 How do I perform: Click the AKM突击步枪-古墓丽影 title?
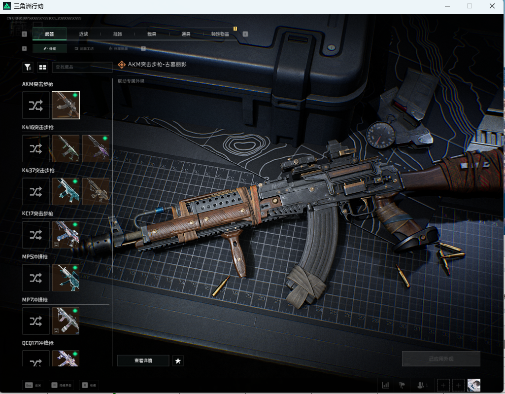click(x=157, y=64)
